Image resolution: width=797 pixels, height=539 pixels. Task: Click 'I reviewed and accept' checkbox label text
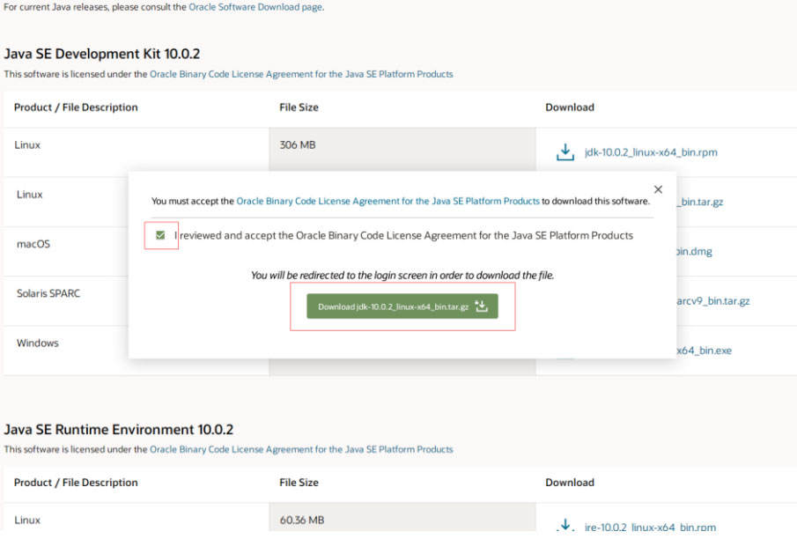tap(403, 235)
